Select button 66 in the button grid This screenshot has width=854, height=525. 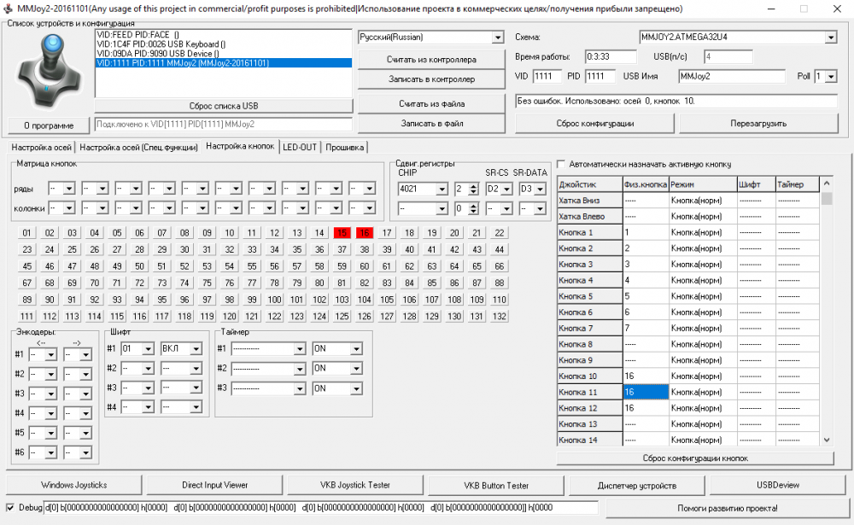[x=500, y=266]
